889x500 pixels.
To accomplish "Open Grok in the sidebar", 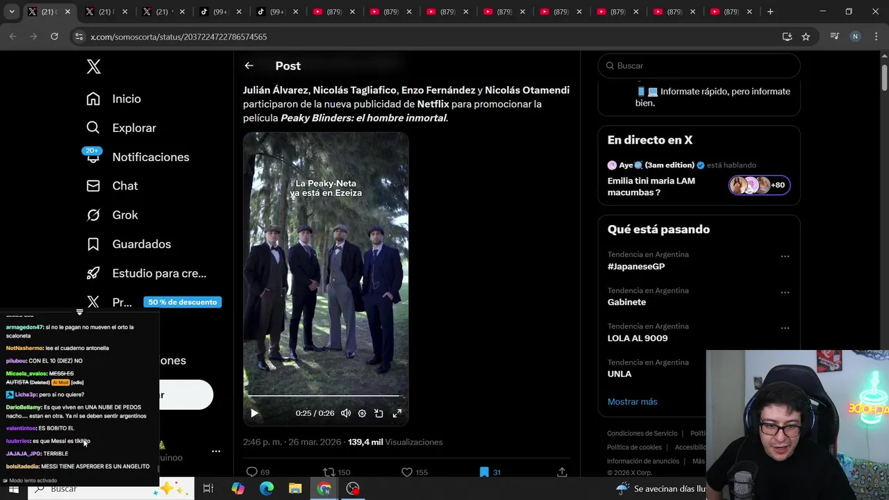I will [x=112, y=215].
